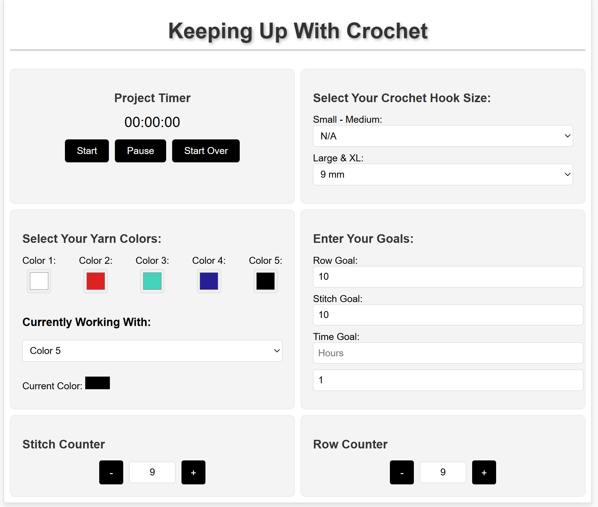Select the Time Goal field showing 1
Viewport: 598px width, 507px height.
click(x=448, y=380)
